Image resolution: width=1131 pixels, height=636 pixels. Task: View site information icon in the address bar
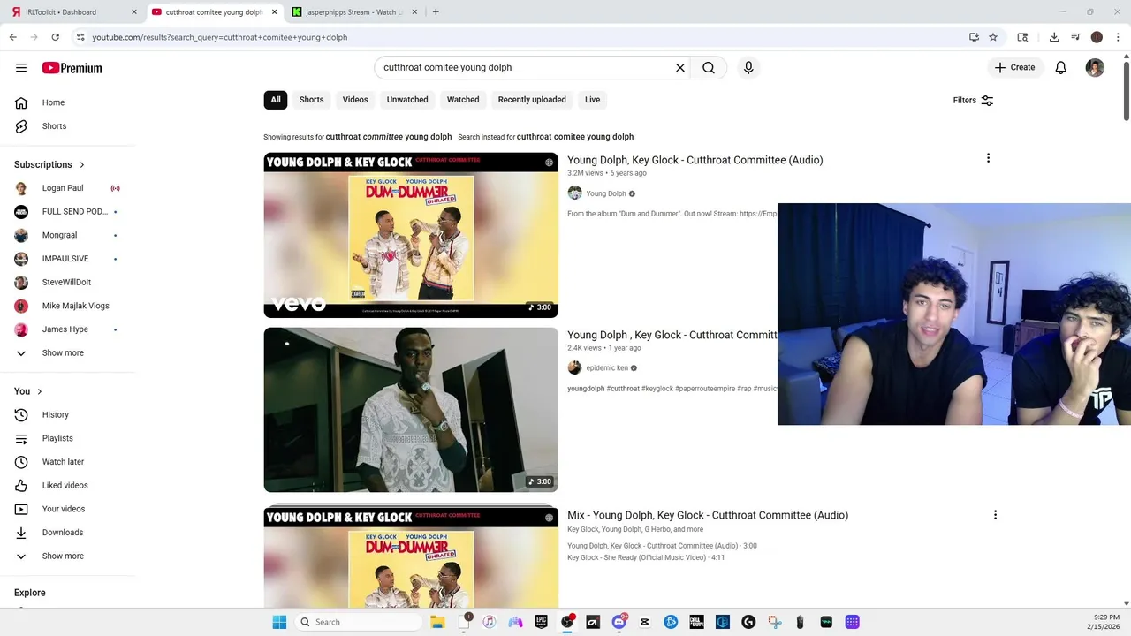pyautogui.click(x=80, y=37)
